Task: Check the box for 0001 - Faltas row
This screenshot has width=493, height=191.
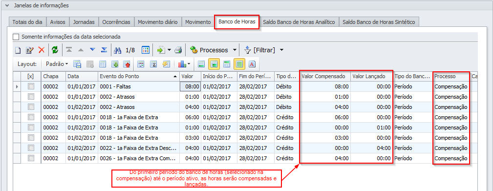Action: tap(31, 86)
